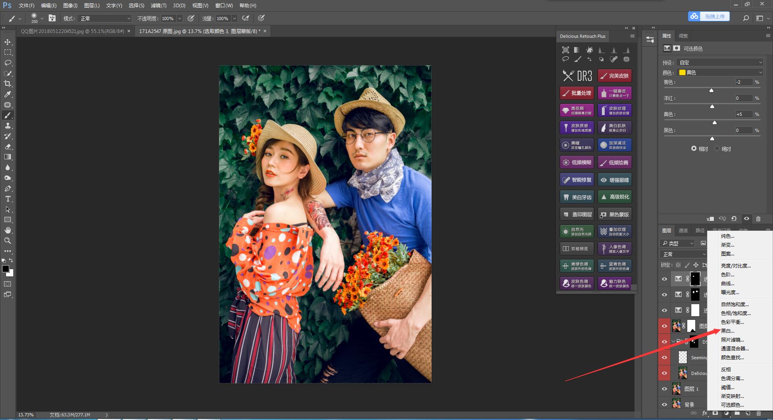Select the Eyedropper tool
The height and width of the screenshot is (420, 773).
click(8, 94)
